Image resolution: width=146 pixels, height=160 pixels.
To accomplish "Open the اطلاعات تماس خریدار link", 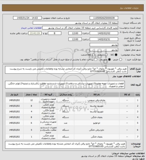I will tap(31, 28).
